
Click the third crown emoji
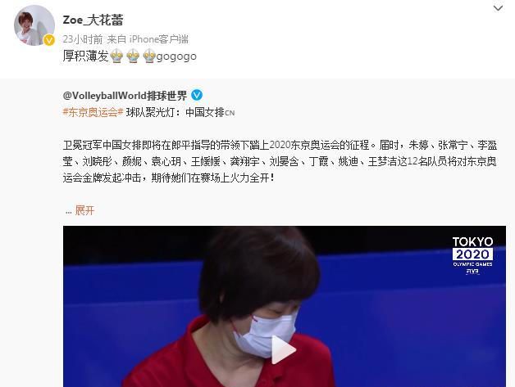(149, 56)
